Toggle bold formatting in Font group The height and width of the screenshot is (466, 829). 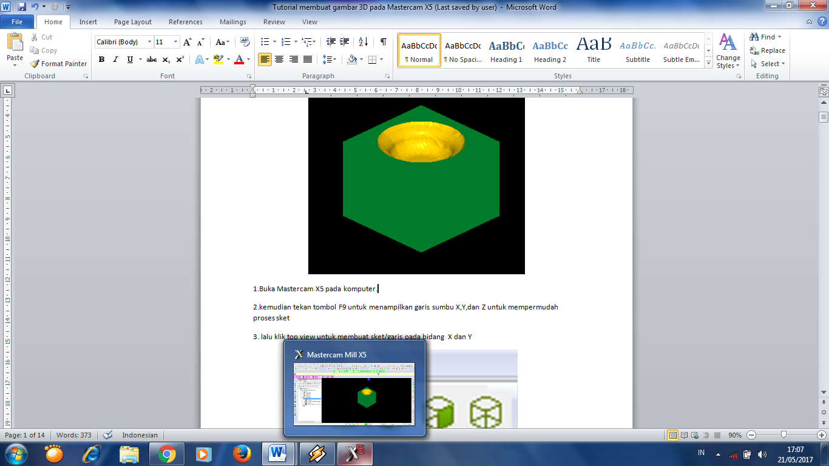(101, 59)
